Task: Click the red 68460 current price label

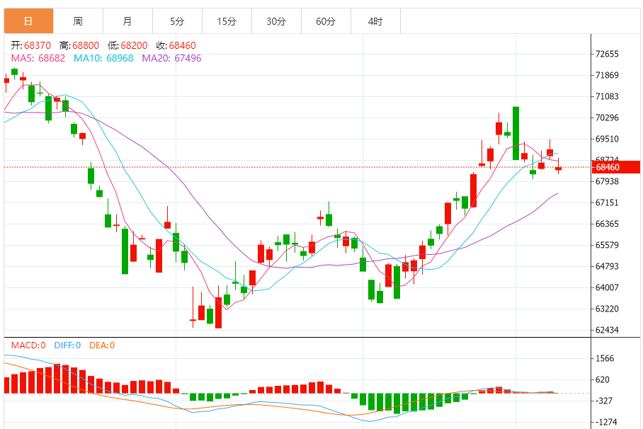Action: pyautogui.click(x=615, y=167)
